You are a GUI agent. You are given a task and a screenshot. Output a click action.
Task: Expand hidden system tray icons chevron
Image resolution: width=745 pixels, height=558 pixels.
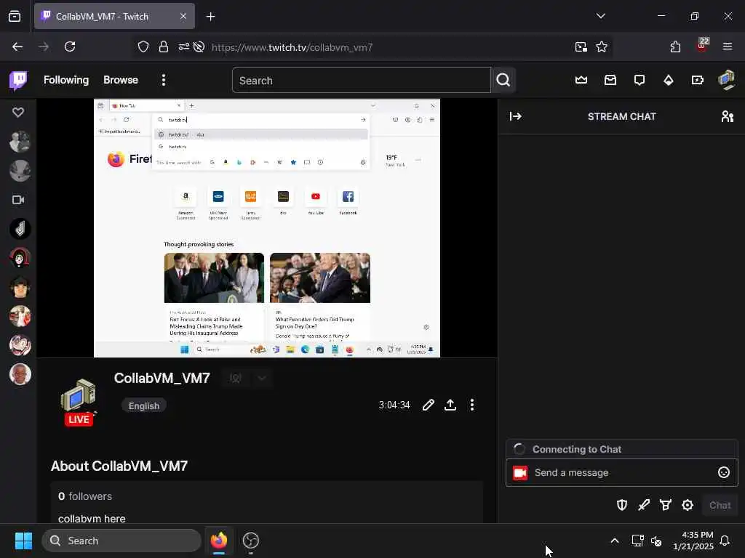click(x=614, y=541)
